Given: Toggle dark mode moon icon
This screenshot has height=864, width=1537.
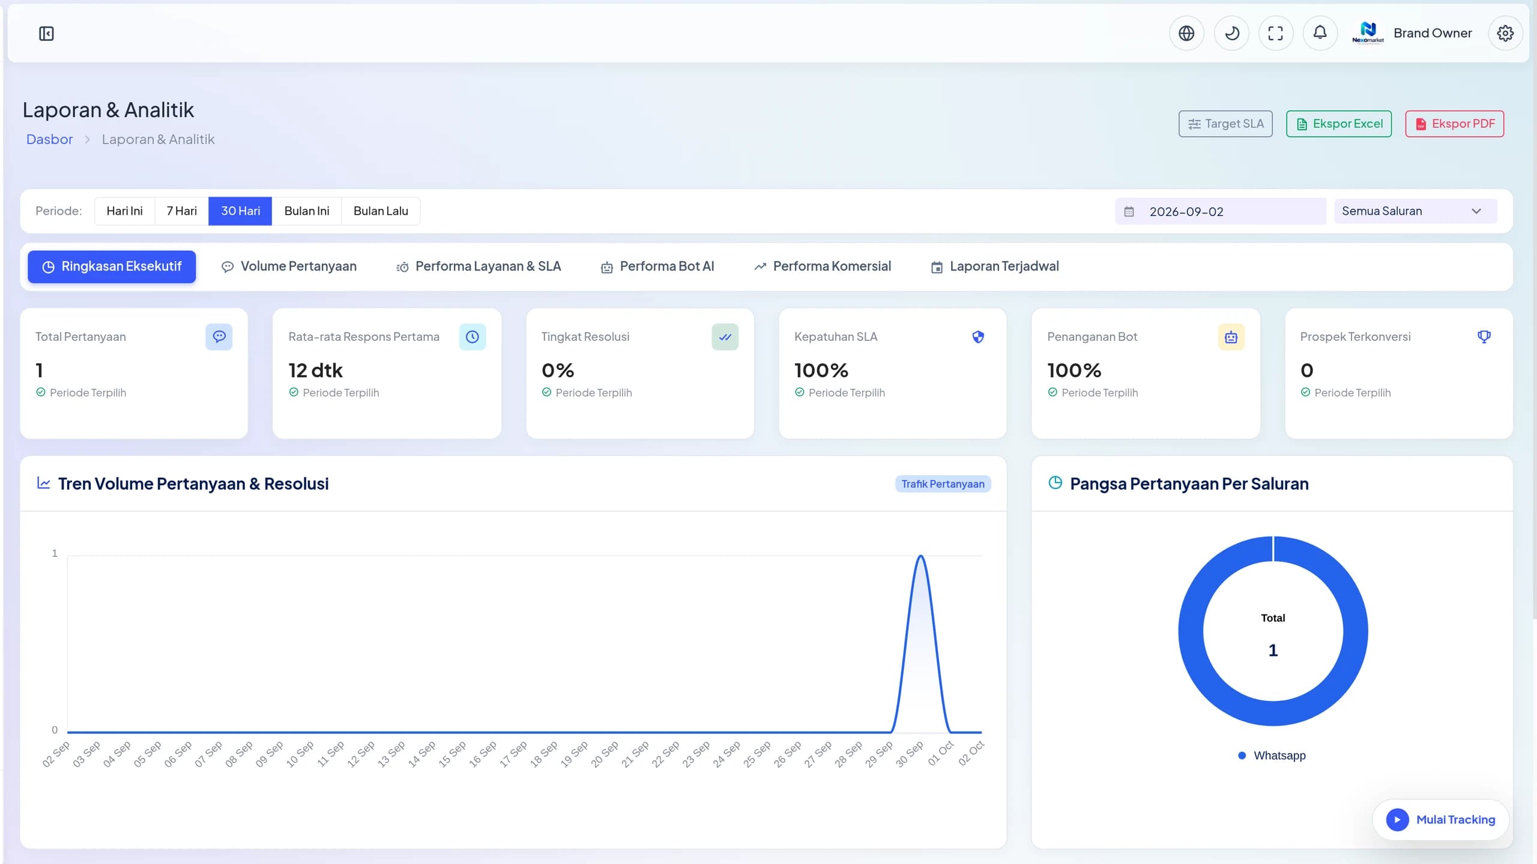Looking at the screenshot, I should click(x=1231, y=33).
